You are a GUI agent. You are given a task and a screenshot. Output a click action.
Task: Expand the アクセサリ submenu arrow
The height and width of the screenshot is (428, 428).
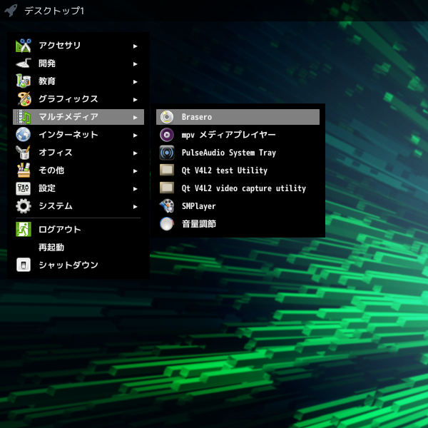135,46
